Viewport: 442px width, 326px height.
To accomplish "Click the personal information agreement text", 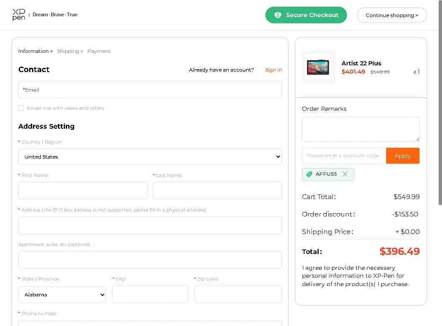I will tap(355, 276).
